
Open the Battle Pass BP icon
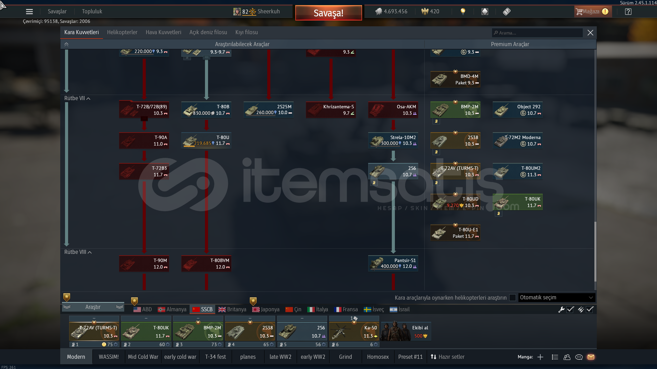(x=507, y=12)
